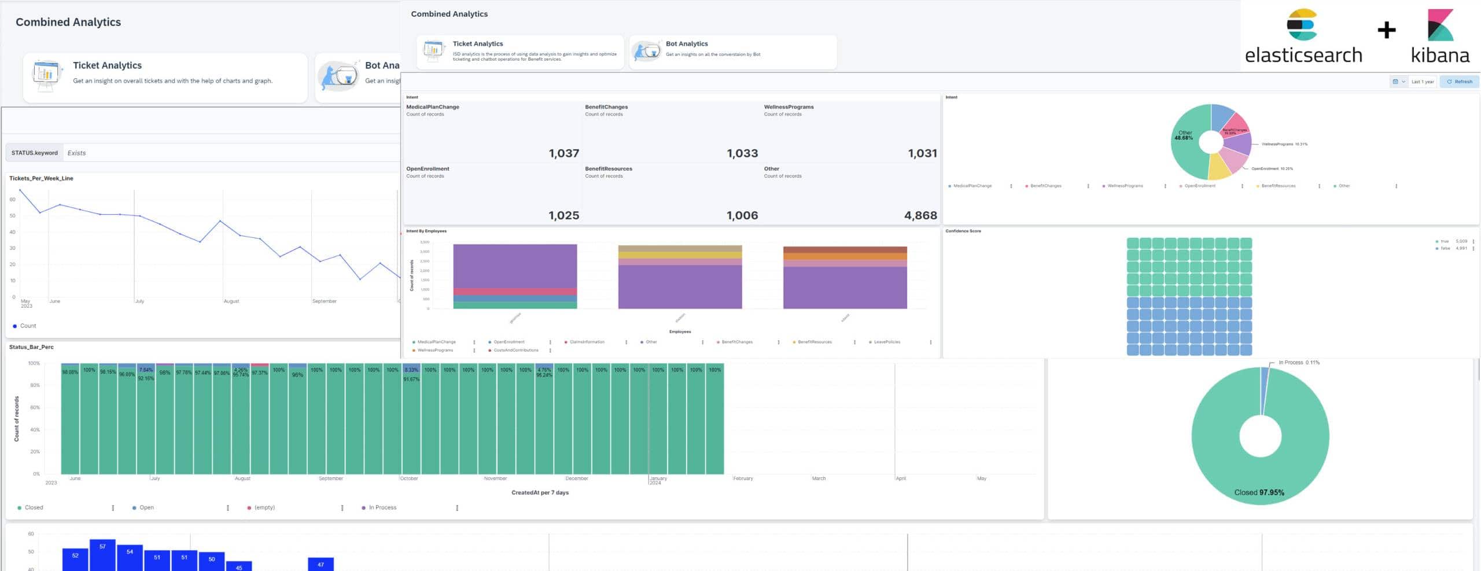Screen dimensions: 1481x571
Task: Open options for 'false' in Confidence Score legend
Action: point(1473,248)
